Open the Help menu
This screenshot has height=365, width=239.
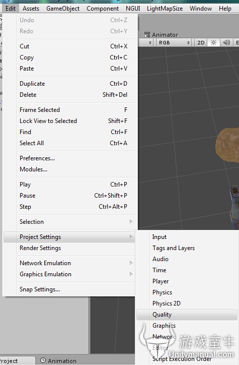(x=225, y=9)
